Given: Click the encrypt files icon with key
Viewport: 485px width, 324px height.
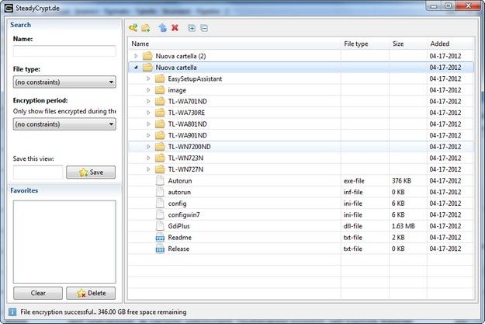Looking at the screenshot, I should [x=133, y=28].
